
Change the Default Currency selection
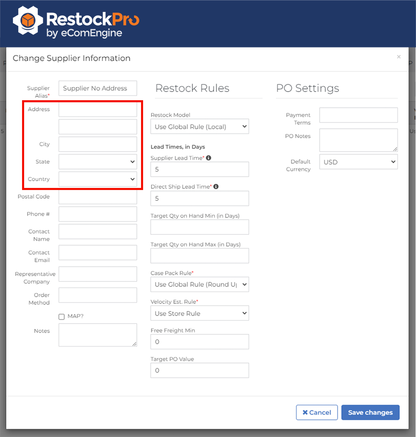358,162
